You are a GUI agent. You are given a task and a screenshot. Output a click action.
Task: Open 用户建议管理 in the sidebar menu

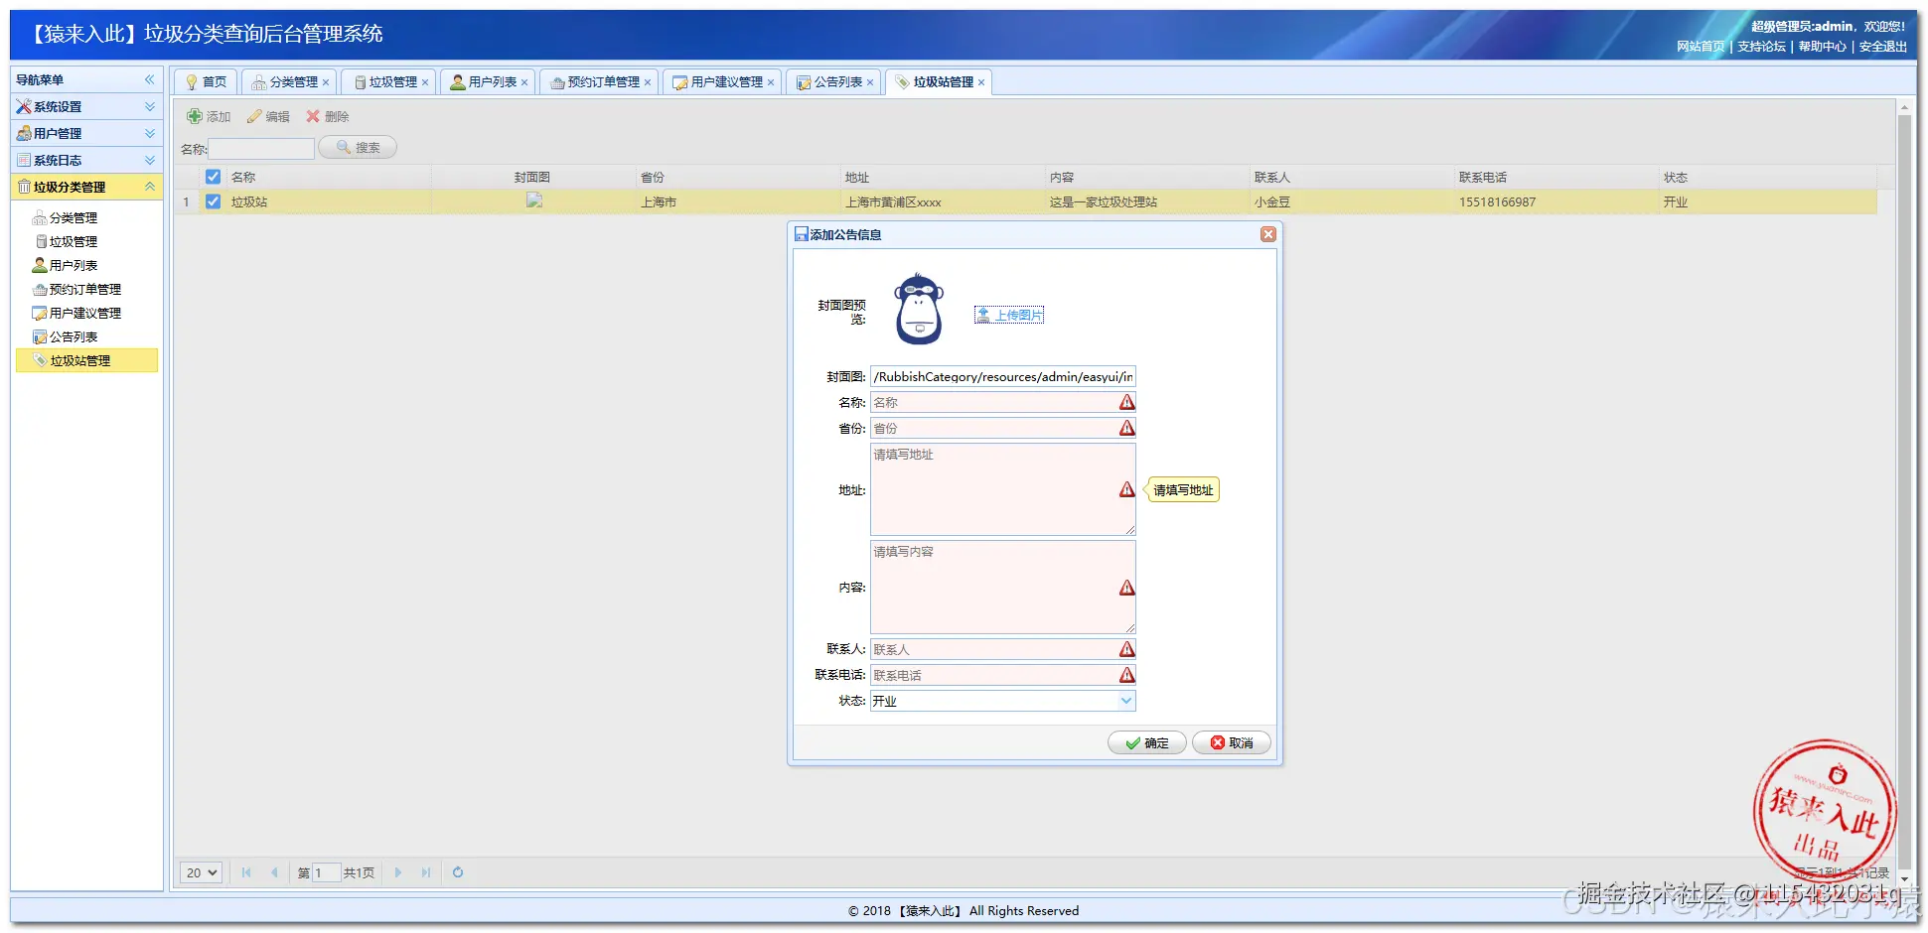coord(85,314)
